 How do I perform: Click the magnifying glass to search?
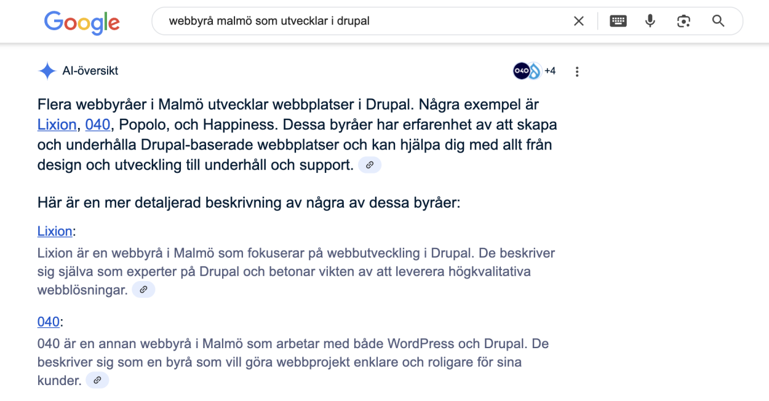point(718,20)
